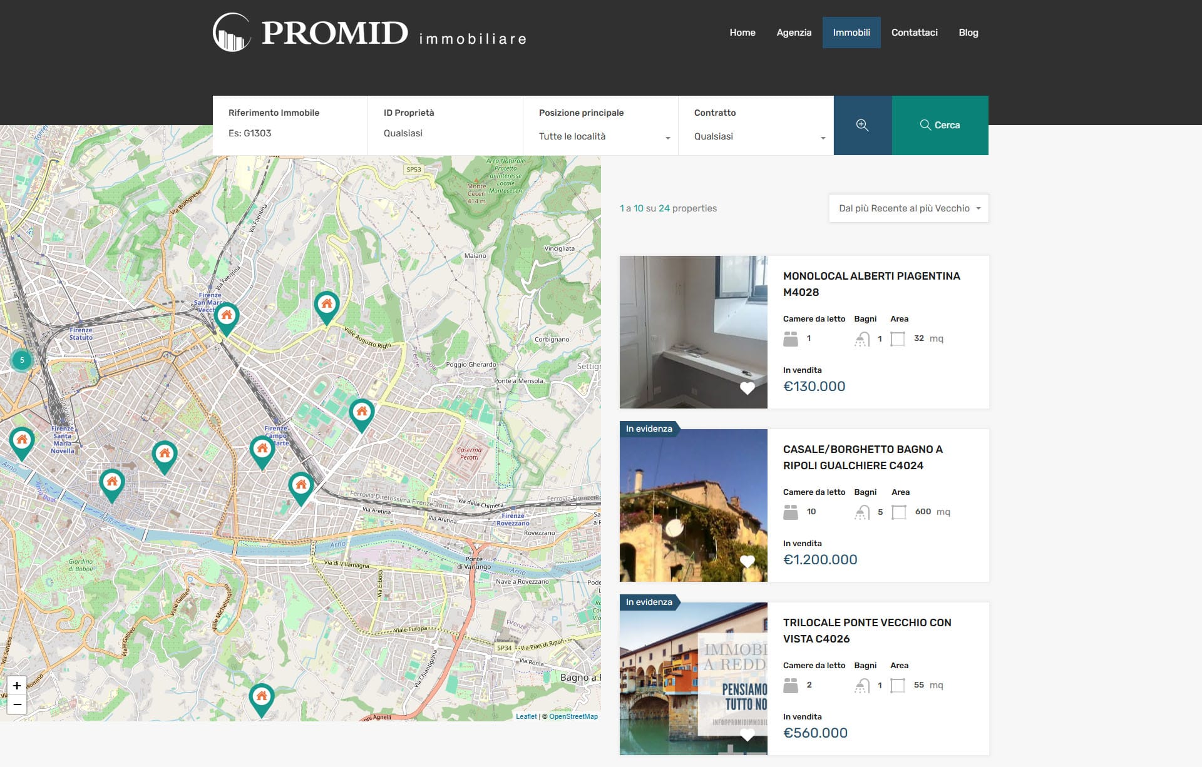Image resolution: width=1202 pixels, height=767 pixels.
Task: Zoom out the map with minus button
Action: tap(17, 704)
